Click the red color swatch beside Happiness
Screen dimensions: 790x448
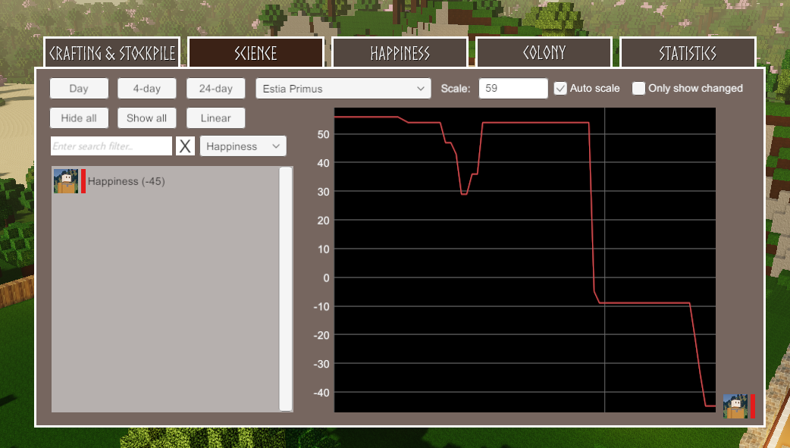coord(83,181)
